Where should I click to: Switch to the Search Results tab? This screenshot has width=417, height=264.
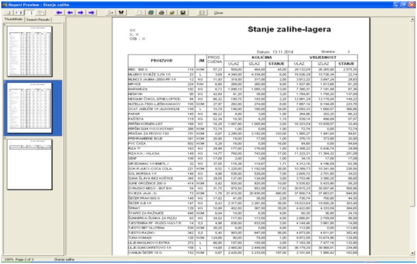pyautogui.click(x=38, y=19)
